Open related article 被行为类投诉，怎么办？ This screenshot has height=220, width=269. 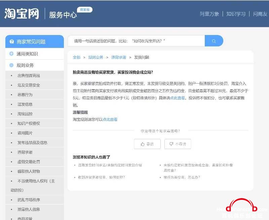point(182,177)
